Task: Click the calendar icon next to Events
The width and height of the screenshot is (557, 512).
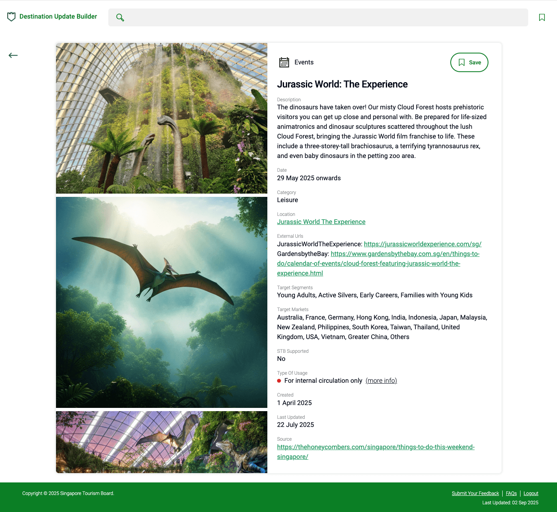Action: (x=284, y=62)
